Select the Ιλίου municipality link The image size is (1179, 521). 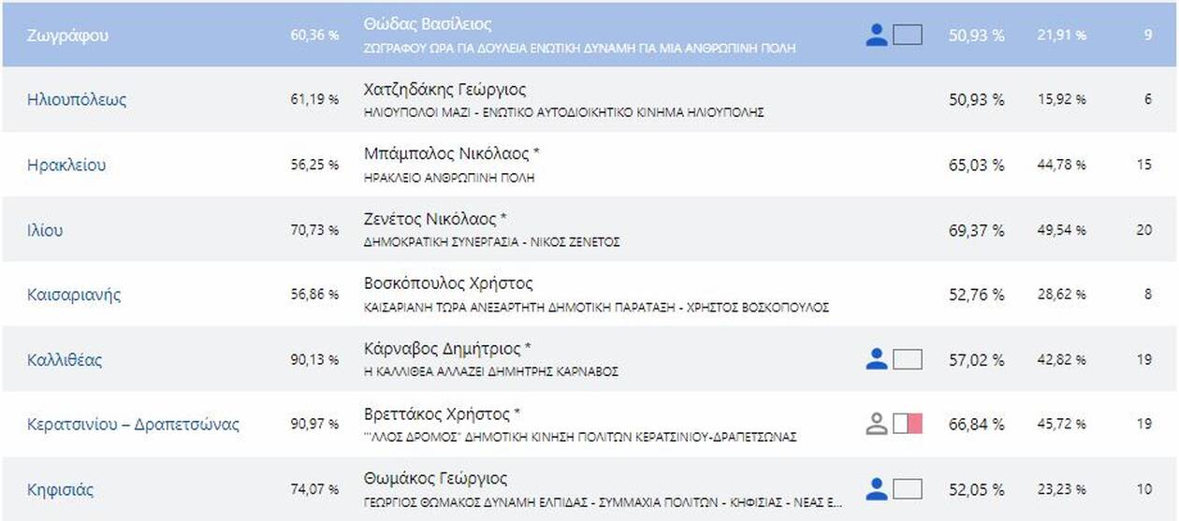tap(46, 230)
